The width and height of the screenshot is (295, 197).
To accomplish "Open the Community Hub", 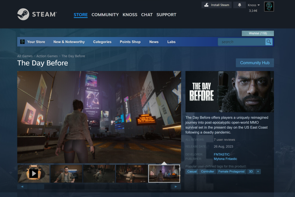I will (255, 63).
